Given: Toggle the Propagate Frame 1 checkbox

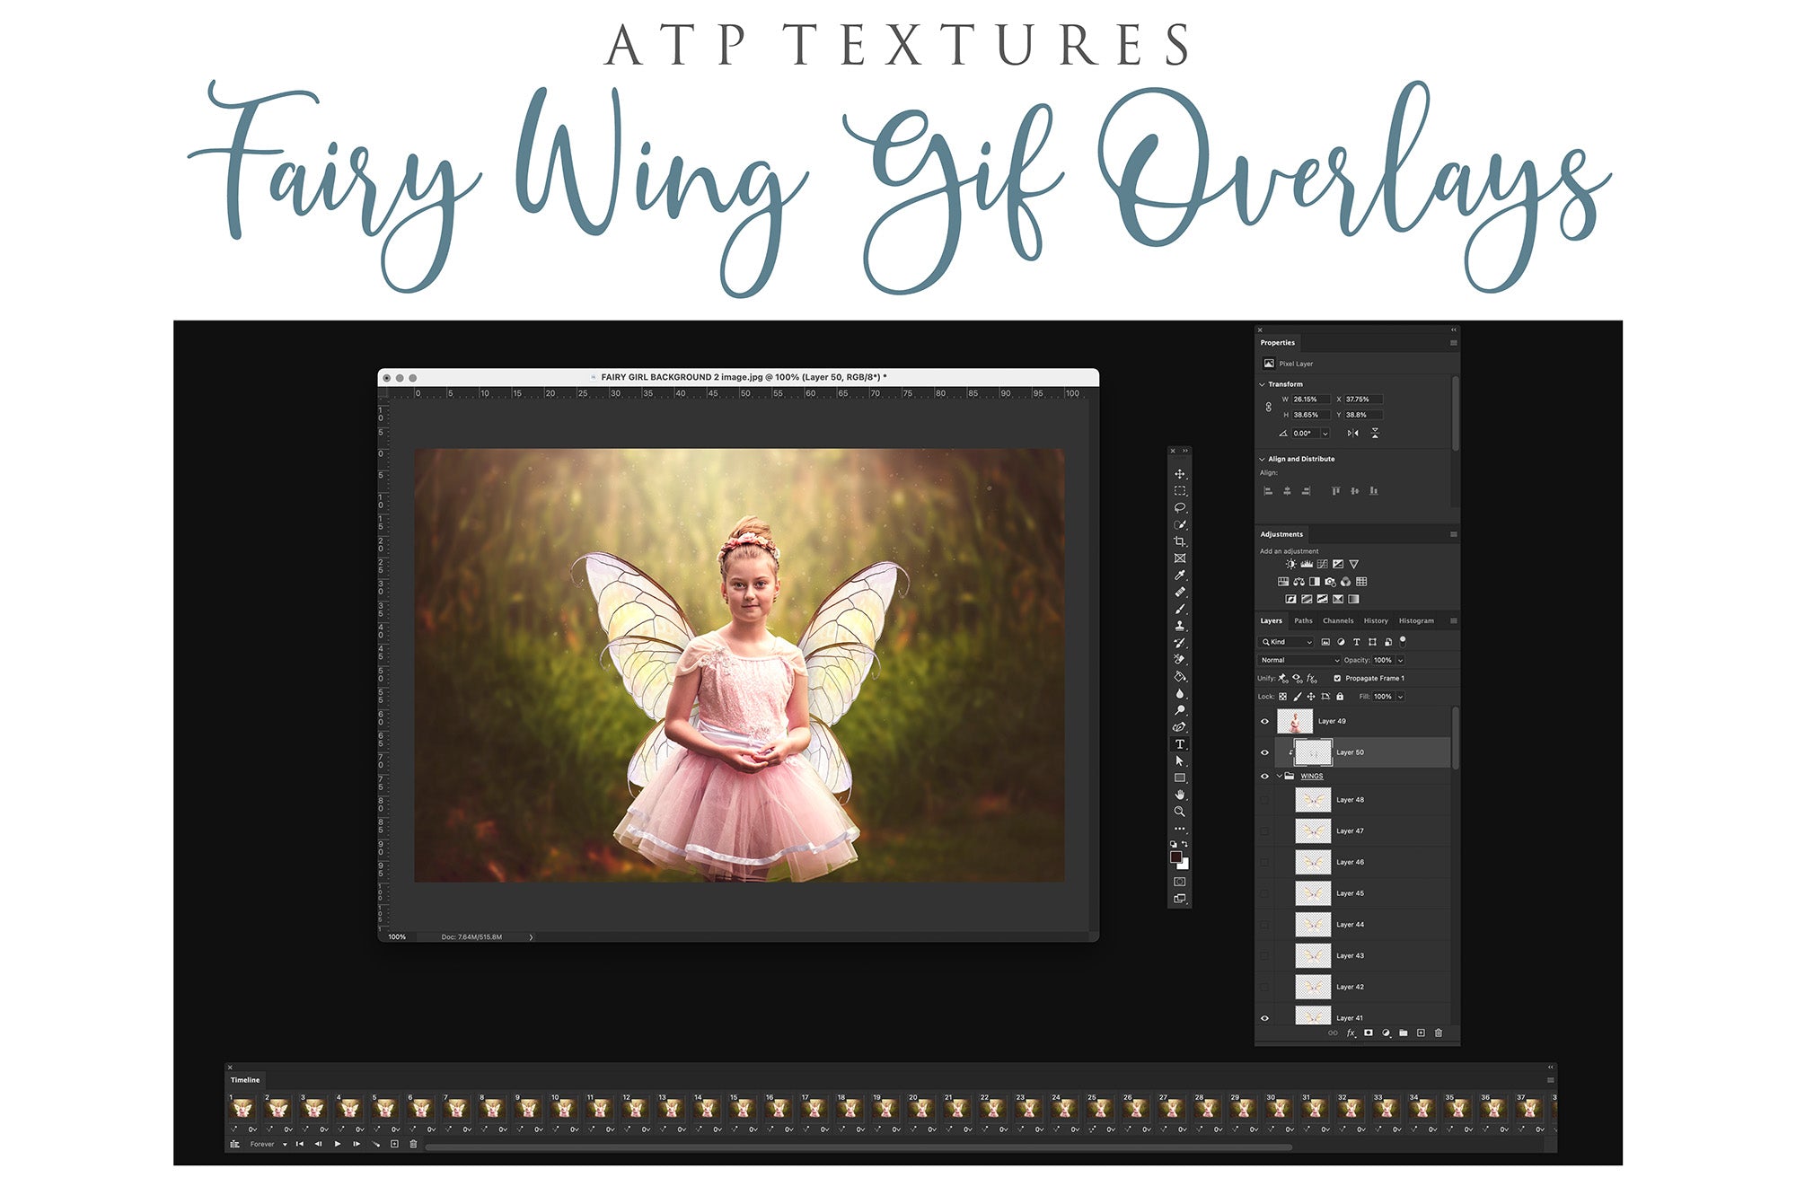Looking at the screenshot, I should 1337,679.
